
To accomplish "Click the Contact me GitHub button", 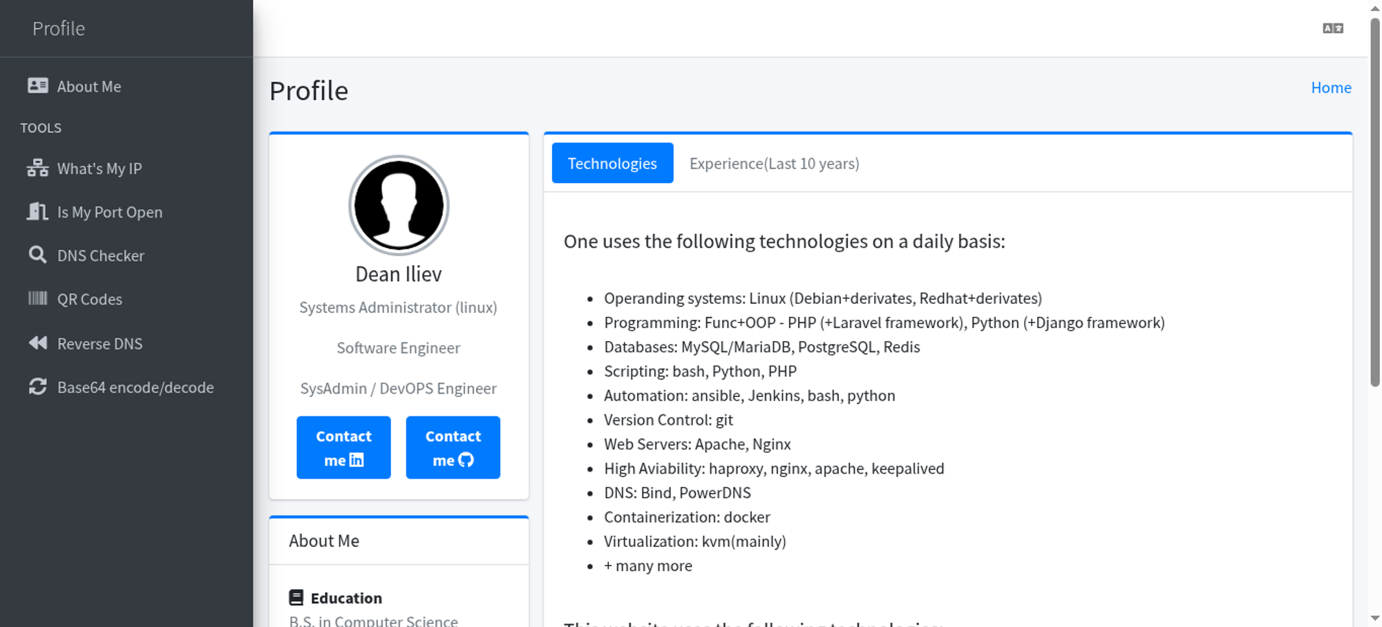I will [x=453, y=447].
